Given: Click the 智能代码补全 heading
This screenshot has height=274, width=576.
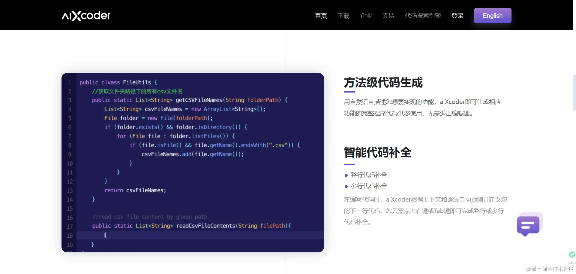Looking at the screenshot, I should [377, 152].
